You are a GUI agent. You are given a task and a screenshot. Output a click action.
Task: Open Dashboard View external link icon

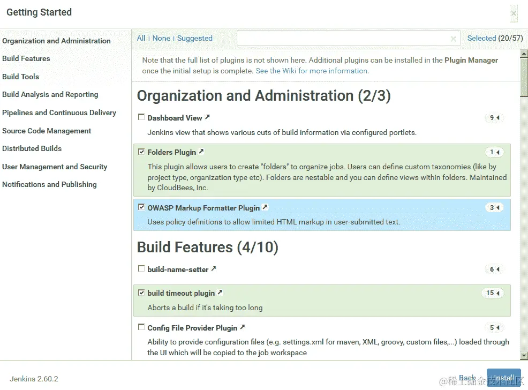tap(207, 117)
